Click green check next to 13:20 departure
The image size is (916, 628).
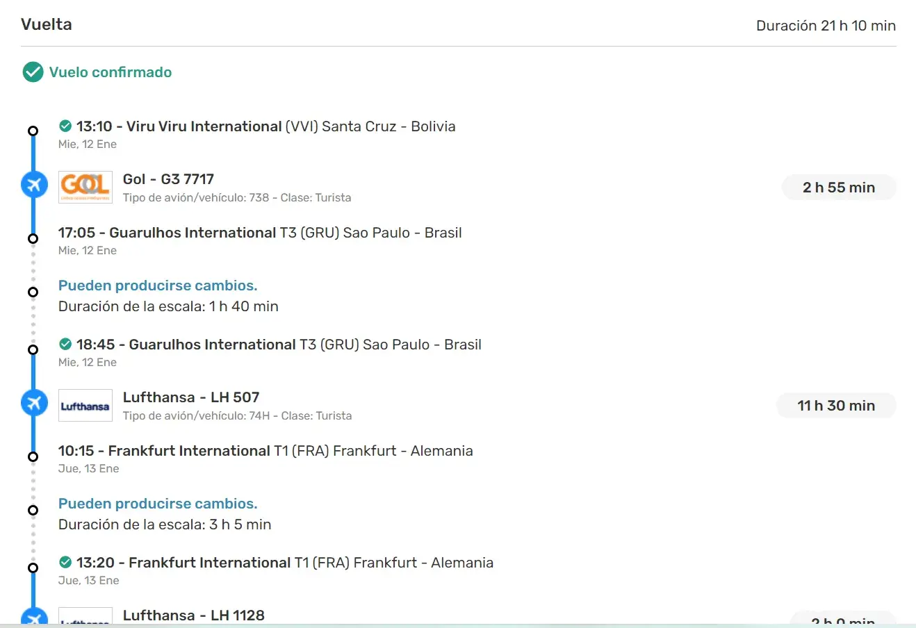click(x=65, y=563)
